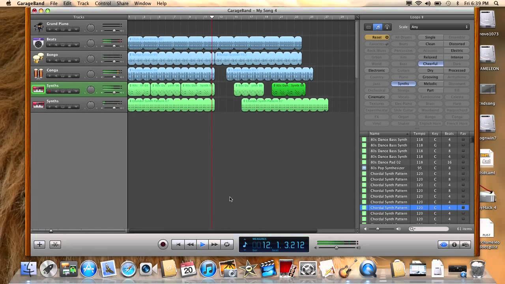Click the Grand Piano track instrument icon
505x284 pixels.
(x=38, y=27)
